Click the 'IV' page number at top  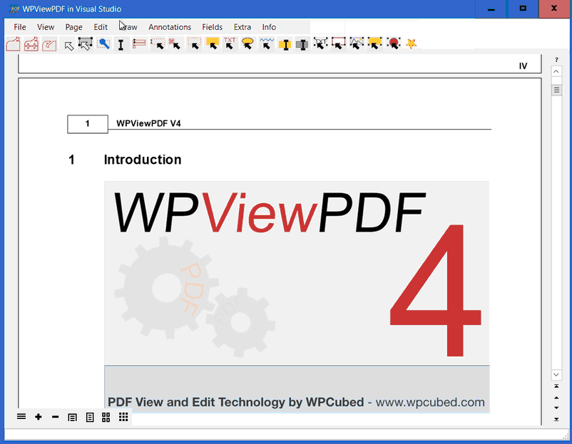click(x=523, y=66)
